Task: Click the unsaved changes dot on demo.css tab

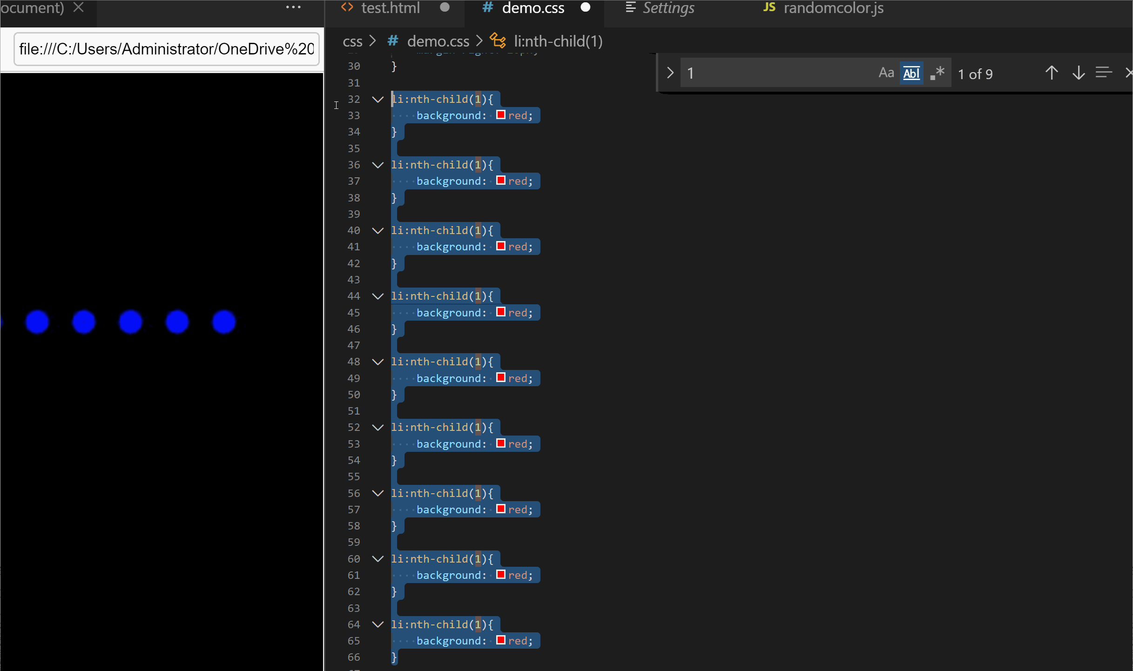Action: tap(586, 7)
